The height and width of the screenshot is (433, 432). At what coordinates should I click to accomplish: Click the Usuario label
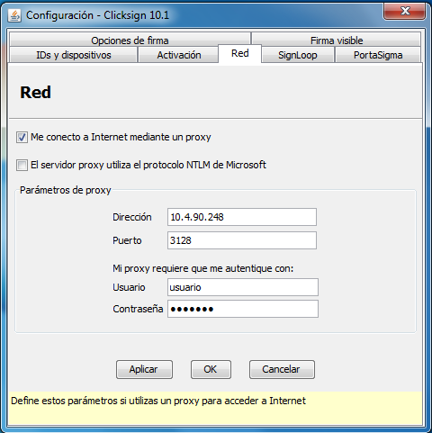[129, 287]
